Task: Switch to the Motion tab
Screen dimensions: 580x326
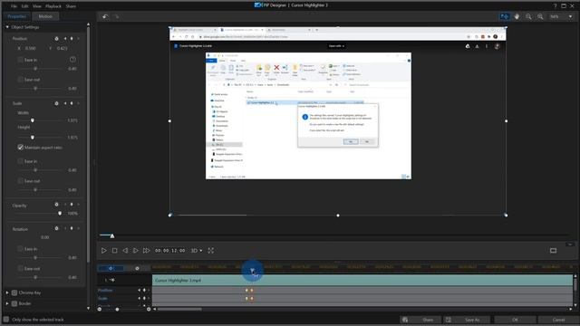Action: click(45, 16)
